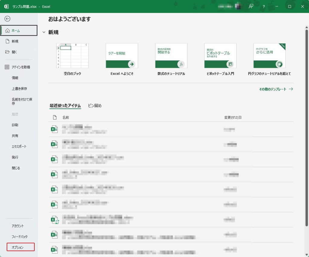Click the vertical scrollbar on the right

point(307,127)
